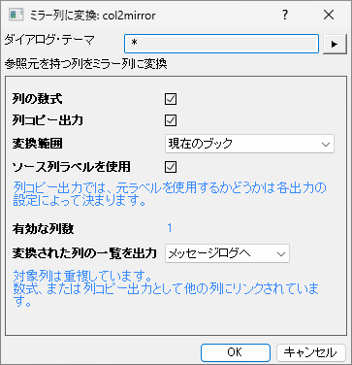This screenshot has width=352, height=365.
Task: Click the dialog title bar app icon
Action: (x=16, y=15)
